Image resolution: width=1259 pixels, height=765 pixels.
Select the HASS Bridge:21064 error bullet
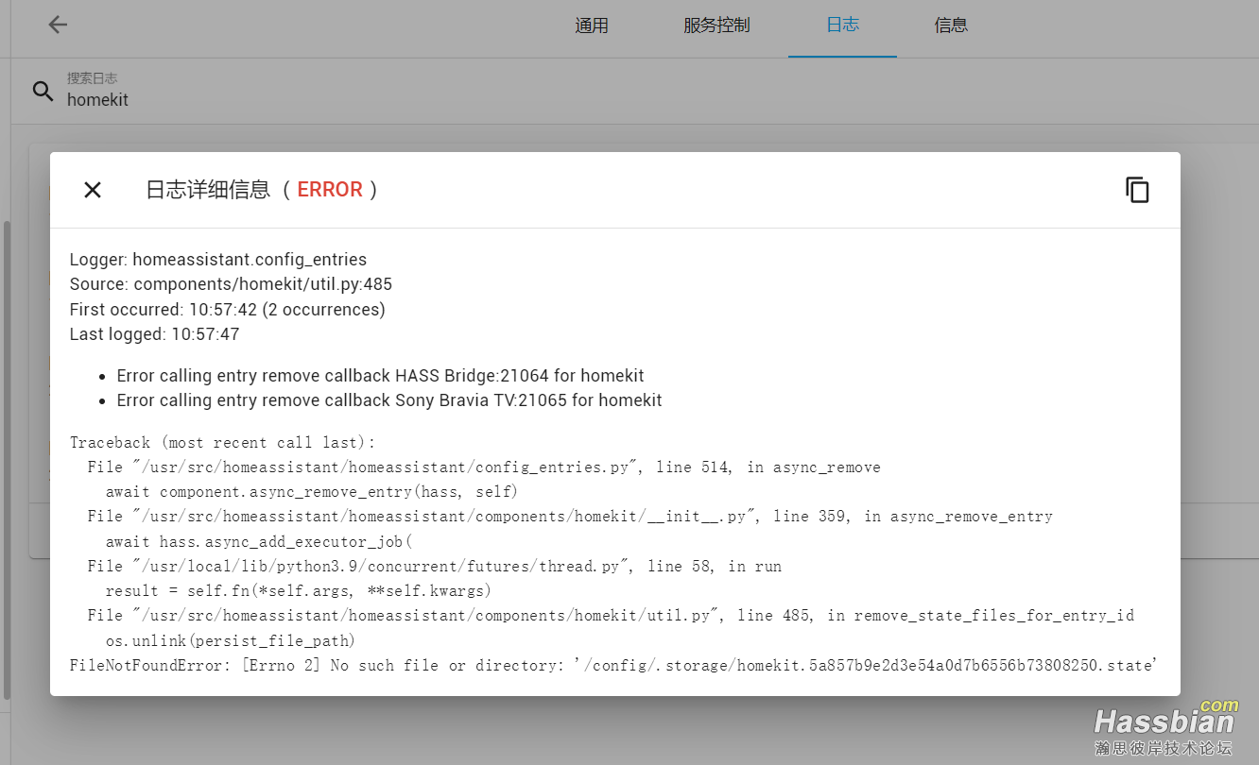click(380, 376)
